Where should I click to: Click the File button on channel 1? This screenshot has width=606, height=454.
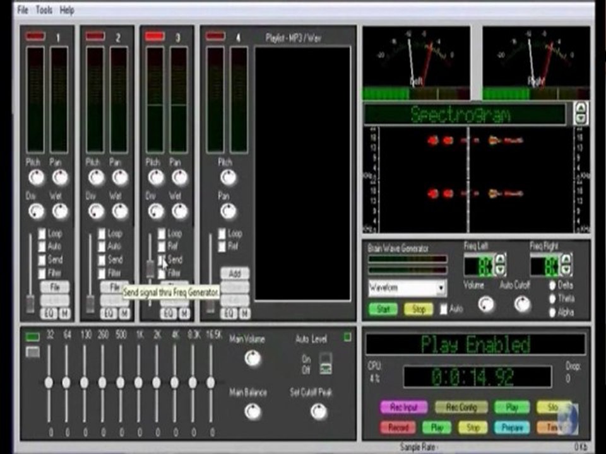(x=55, y=288)
